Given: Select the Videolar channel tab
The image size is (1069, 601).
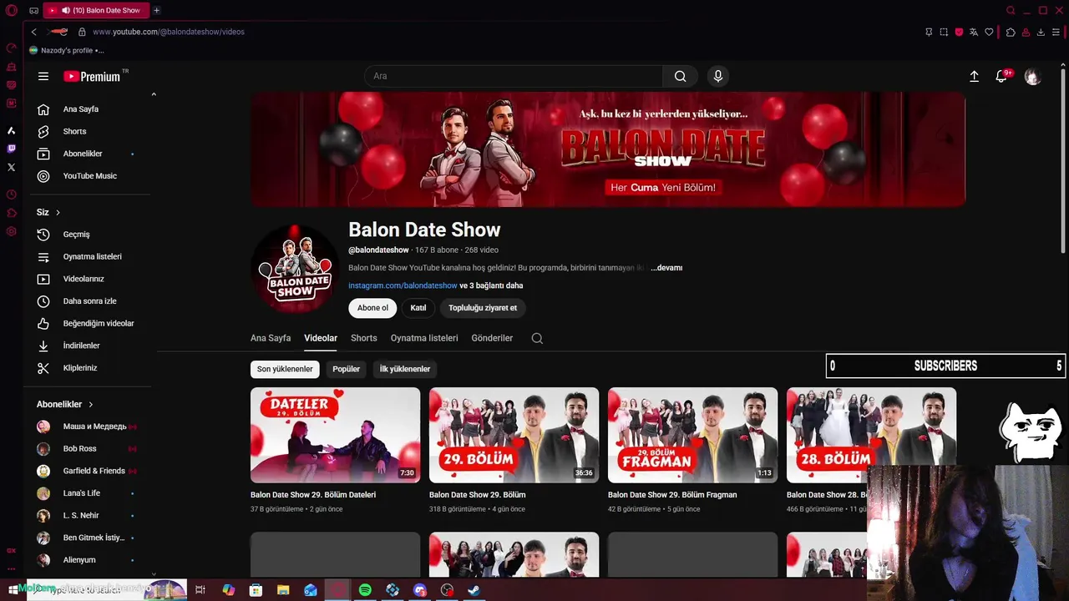Looking at the screenshot, I should pos(321,338).
